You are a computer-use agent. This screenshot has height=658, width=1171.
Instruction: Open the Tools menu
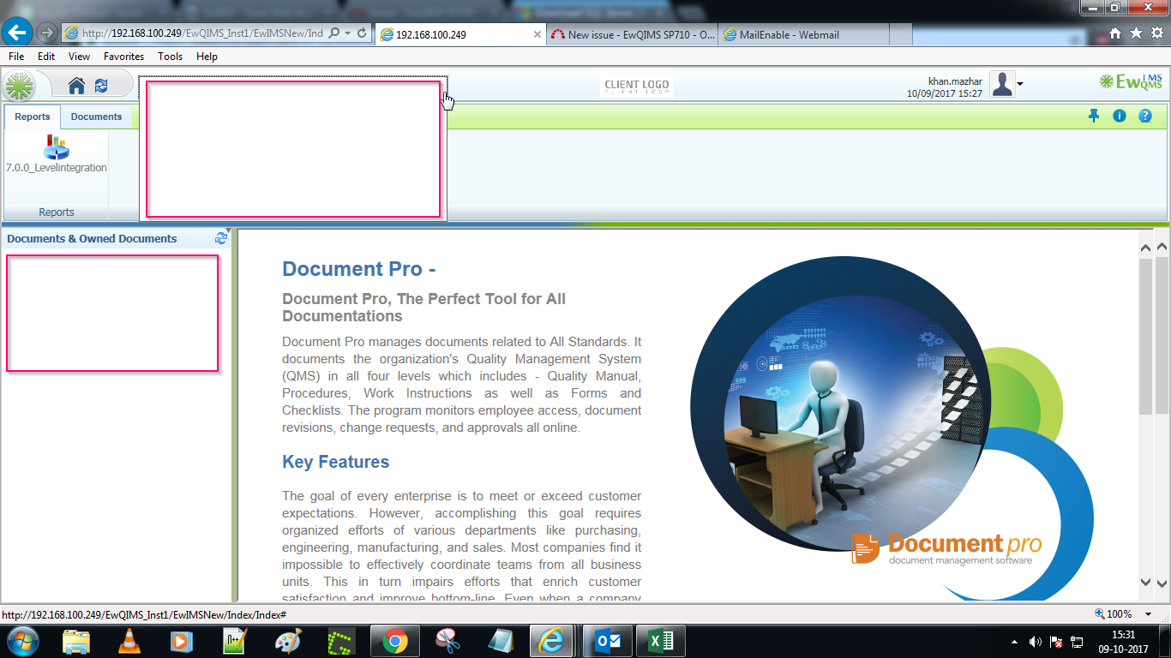(x=171, y=57)
